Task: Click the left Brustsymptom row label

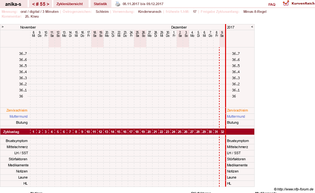Action: (17, 141)
